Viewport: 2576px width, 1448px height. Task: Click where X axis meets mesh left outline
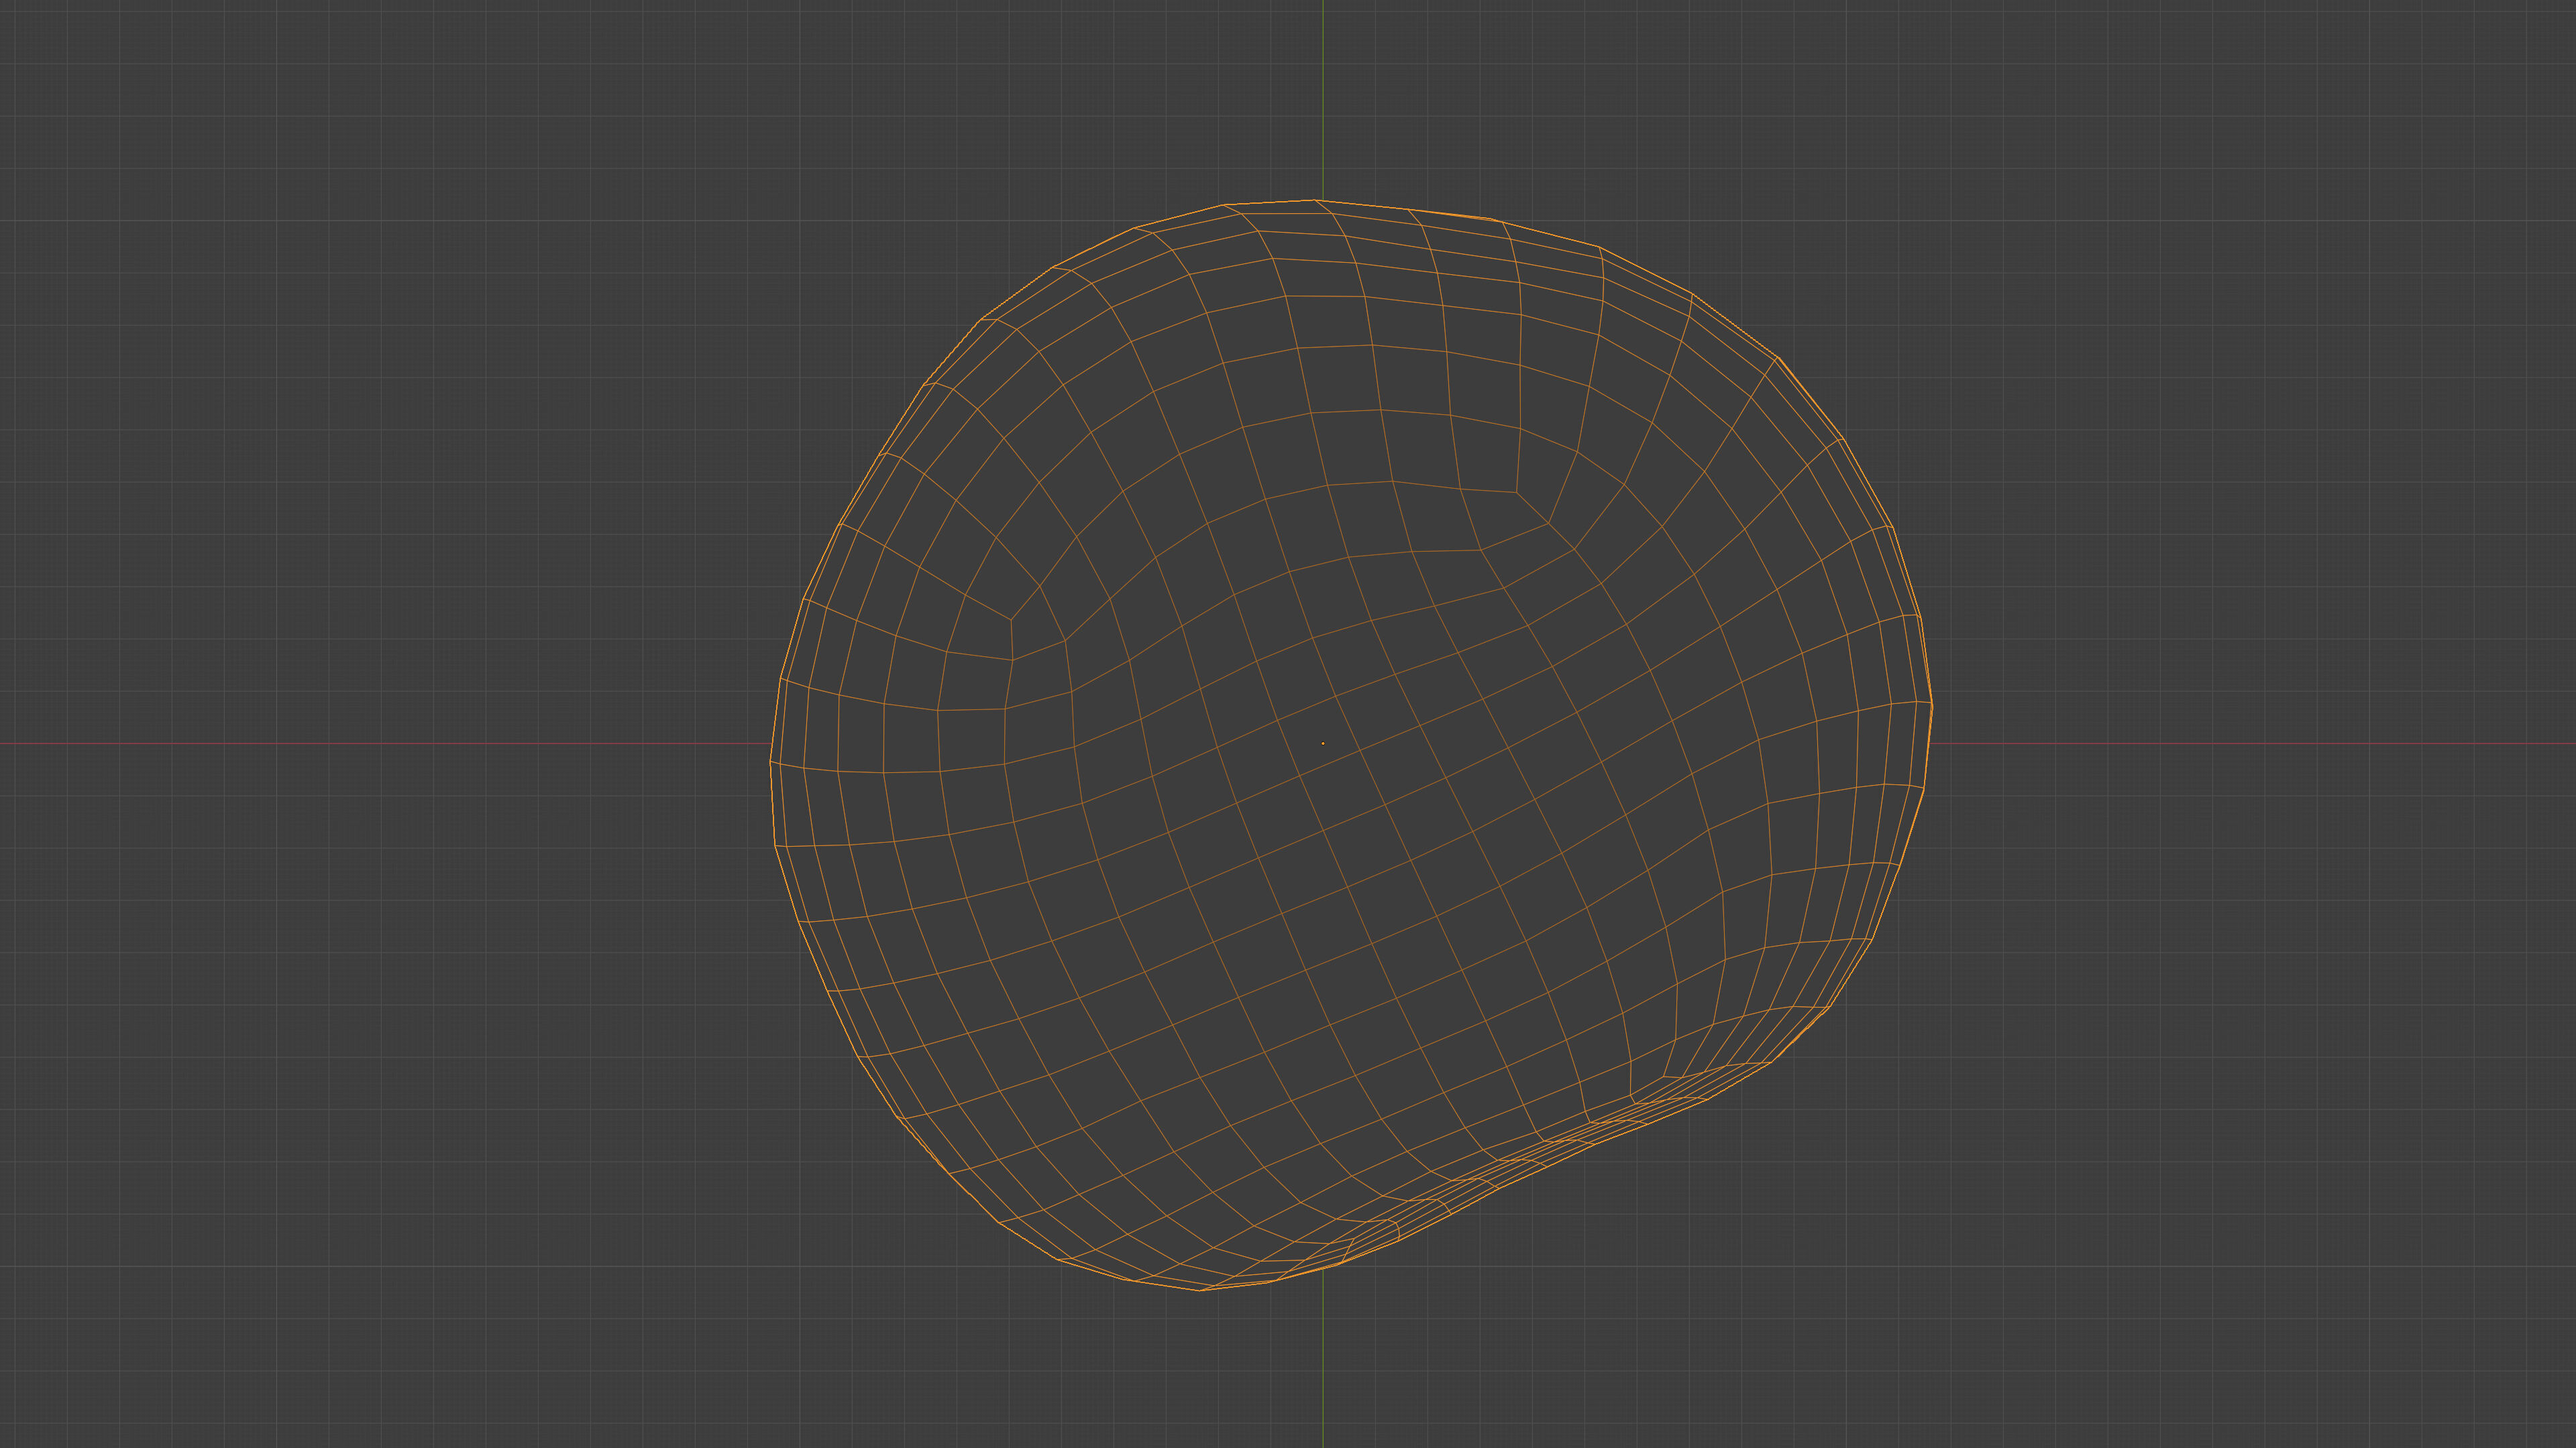click(772, 743)
